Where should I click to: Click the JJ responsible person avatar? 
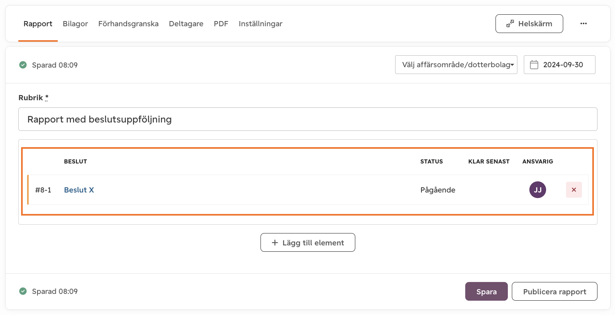(x=538, y=190)
